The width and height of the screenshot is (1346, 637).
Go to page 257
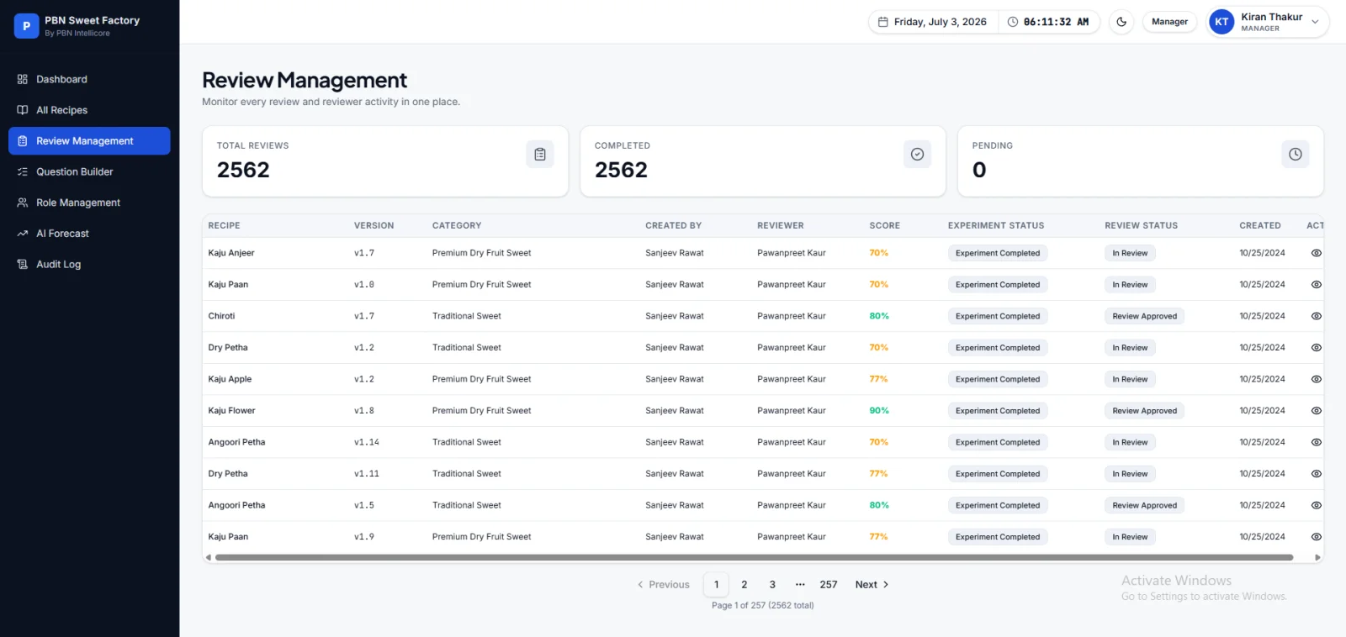829,585
